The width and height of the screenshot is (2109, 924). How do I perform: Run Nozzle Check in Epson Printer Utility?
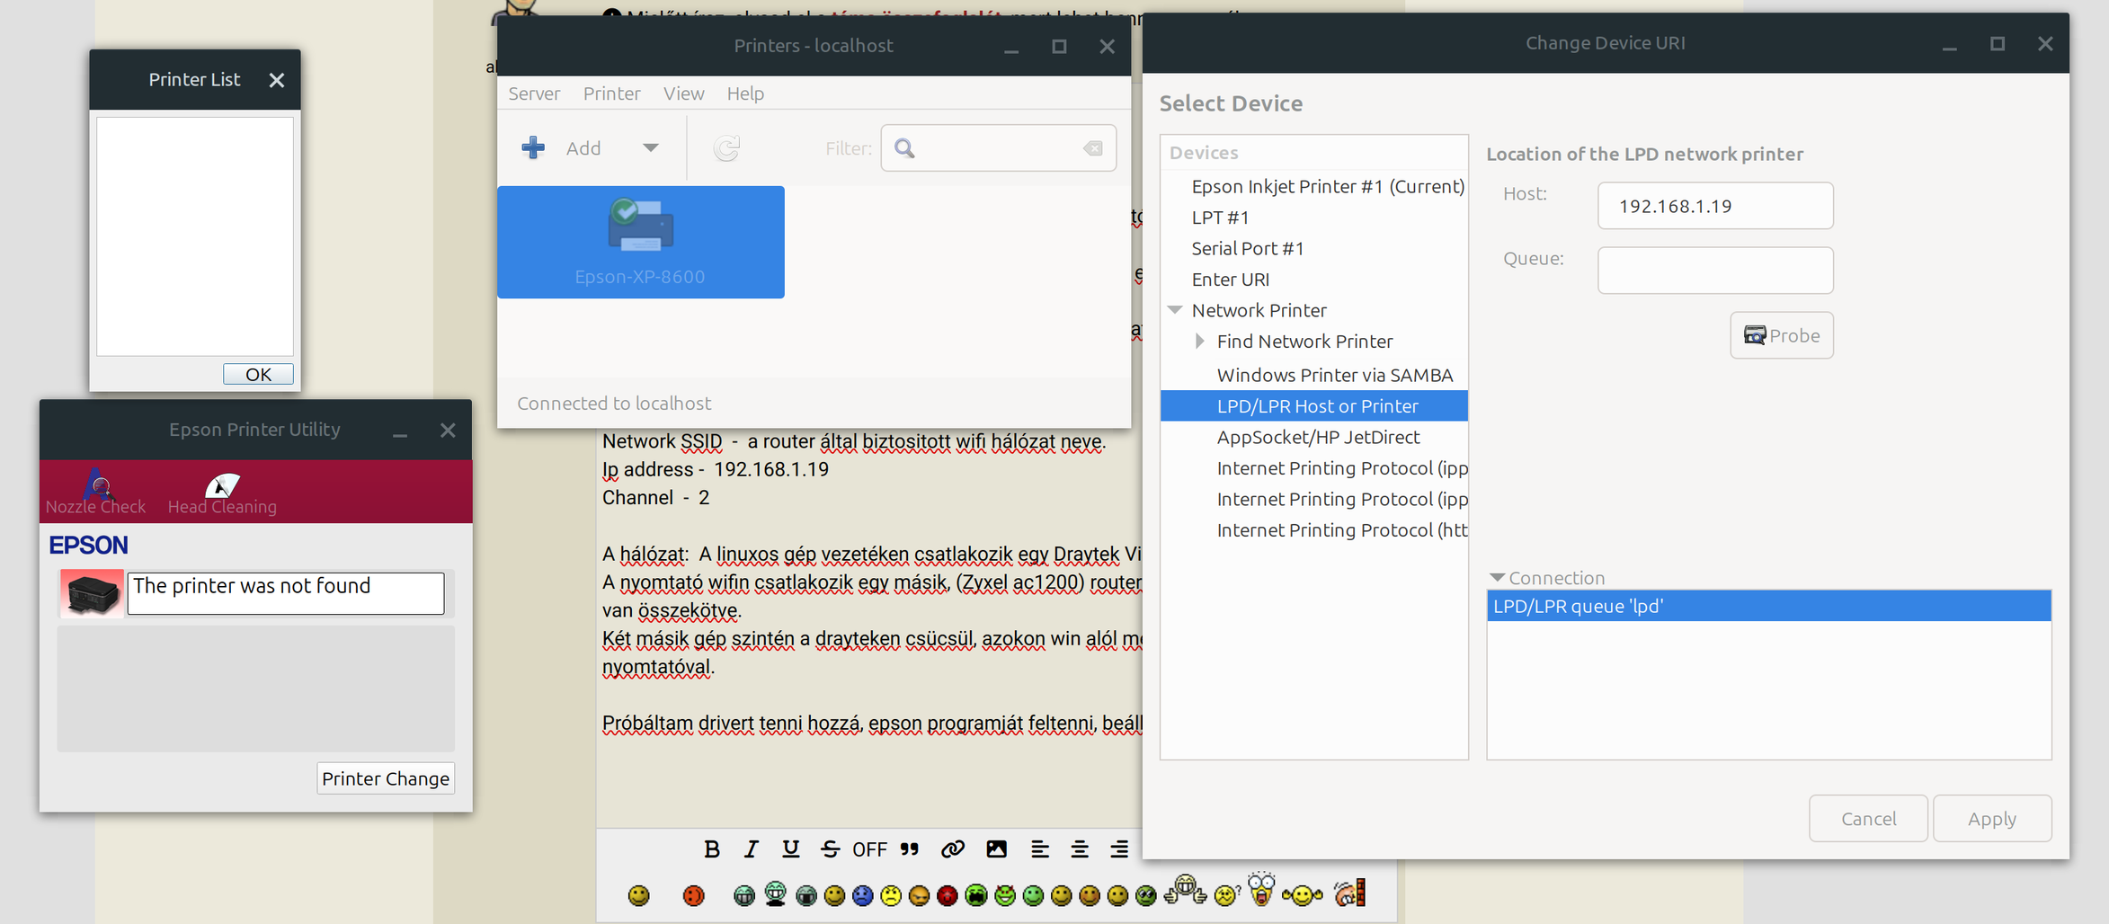pos(95,492)
